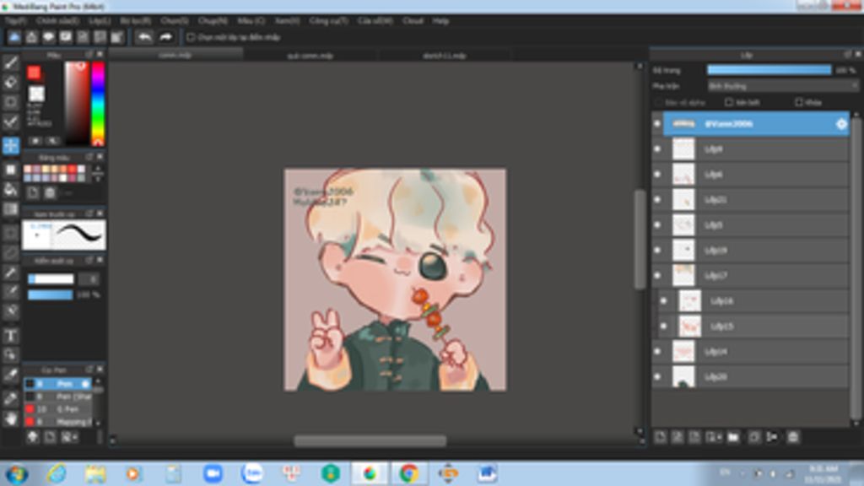The image size is (864, 486).
Task: Select the Bucket fill tool
Action: pyautogui.click(x=10, y=190)
